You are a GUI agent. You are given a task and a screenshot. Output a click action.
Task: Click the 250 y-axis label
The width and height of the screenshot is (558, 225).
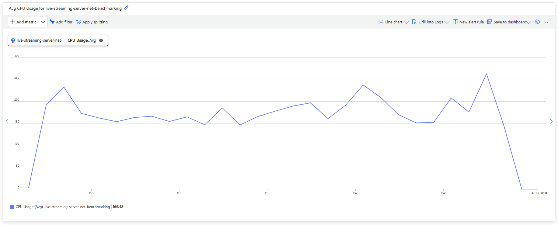[x=17, y=78]
